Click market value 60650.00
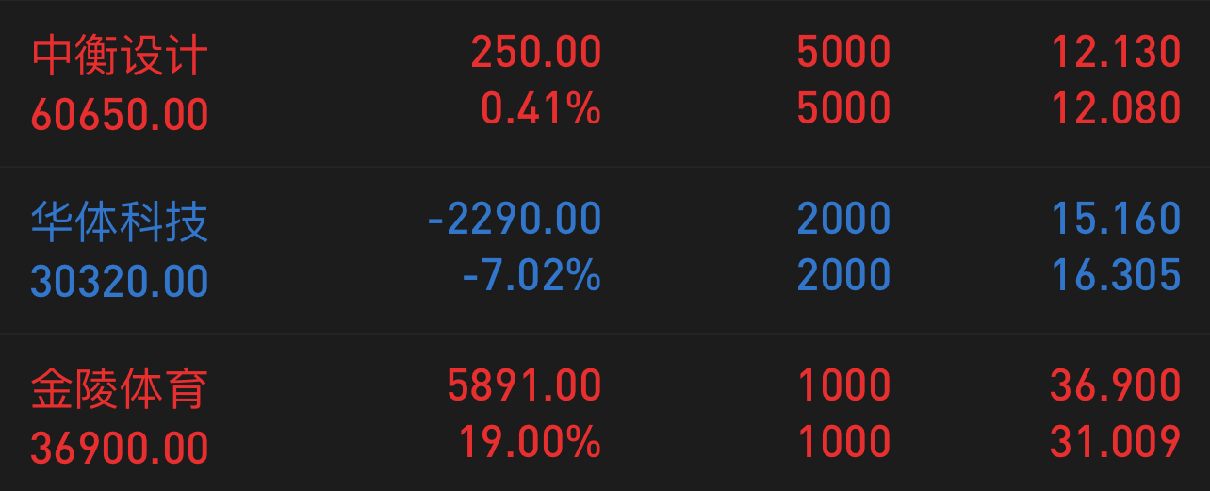This screenshot has width=1210, height=491. 120,115
